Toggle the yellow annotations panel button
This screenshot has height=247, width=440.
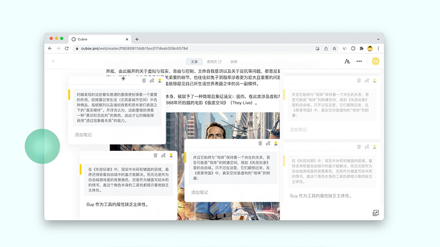click(x=375, y=62)
